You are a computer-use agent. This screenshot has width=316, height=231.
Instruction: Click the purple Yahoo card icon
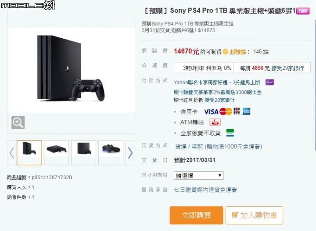point(269,82)
